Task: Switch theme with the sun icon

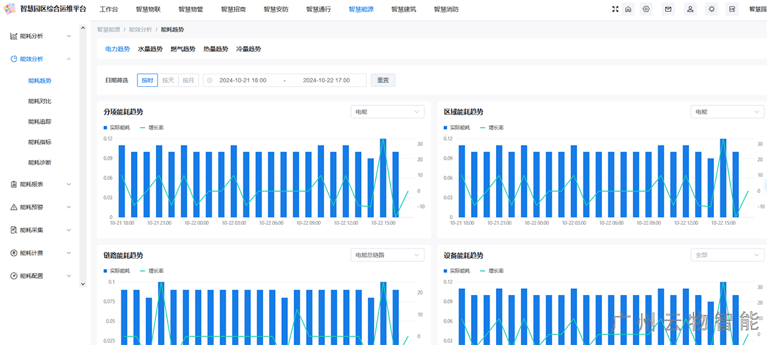Action: 711,10
